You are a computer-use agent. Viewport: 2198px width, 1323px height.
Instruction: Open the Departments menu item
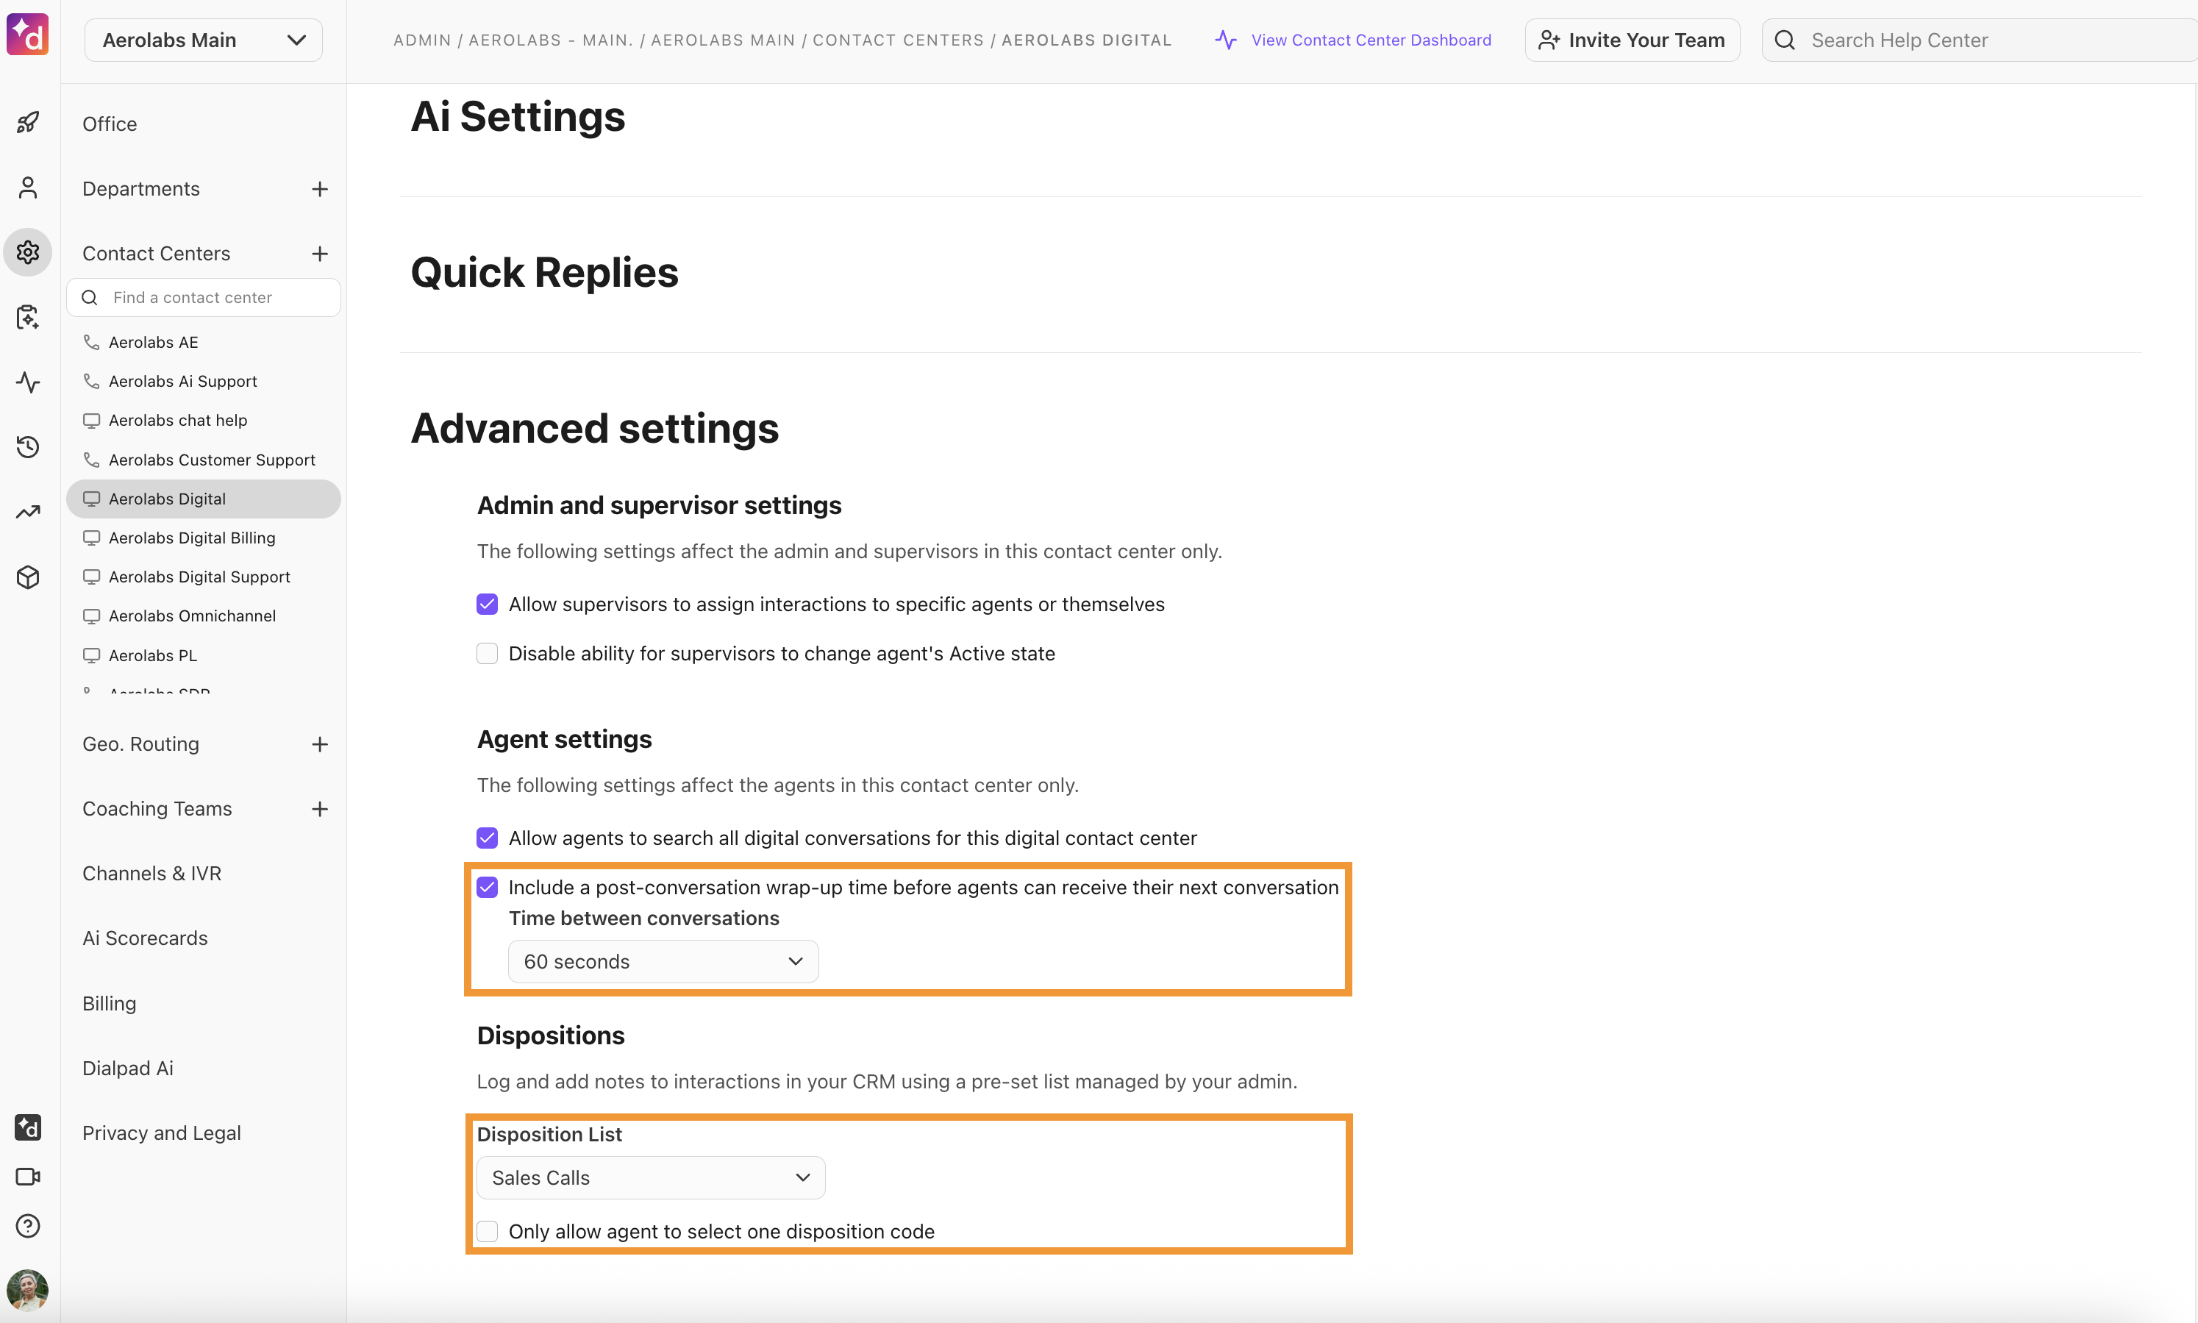coord(141,189)
